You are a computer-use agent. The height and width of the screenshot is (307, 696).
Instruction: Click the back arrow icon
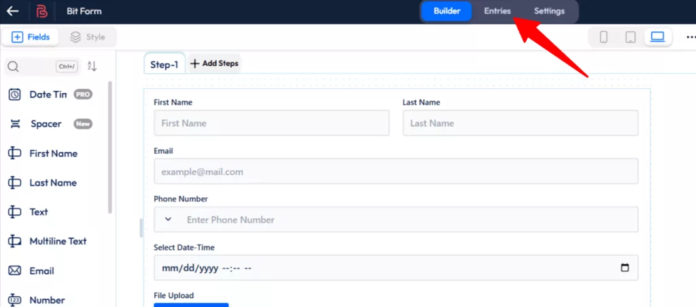pyautogui.click(x=12, y=11)
